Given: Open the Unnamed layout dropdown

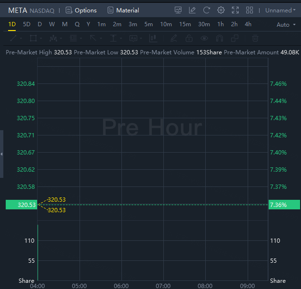Looking at the screenshot, I should tap(281, 10).
